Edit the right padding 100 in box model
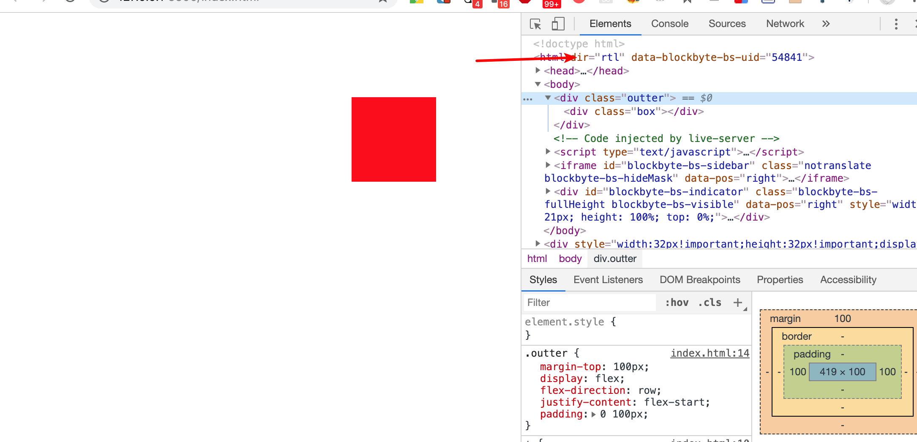This screenshot has height=442, width=917. click(887, 372)
